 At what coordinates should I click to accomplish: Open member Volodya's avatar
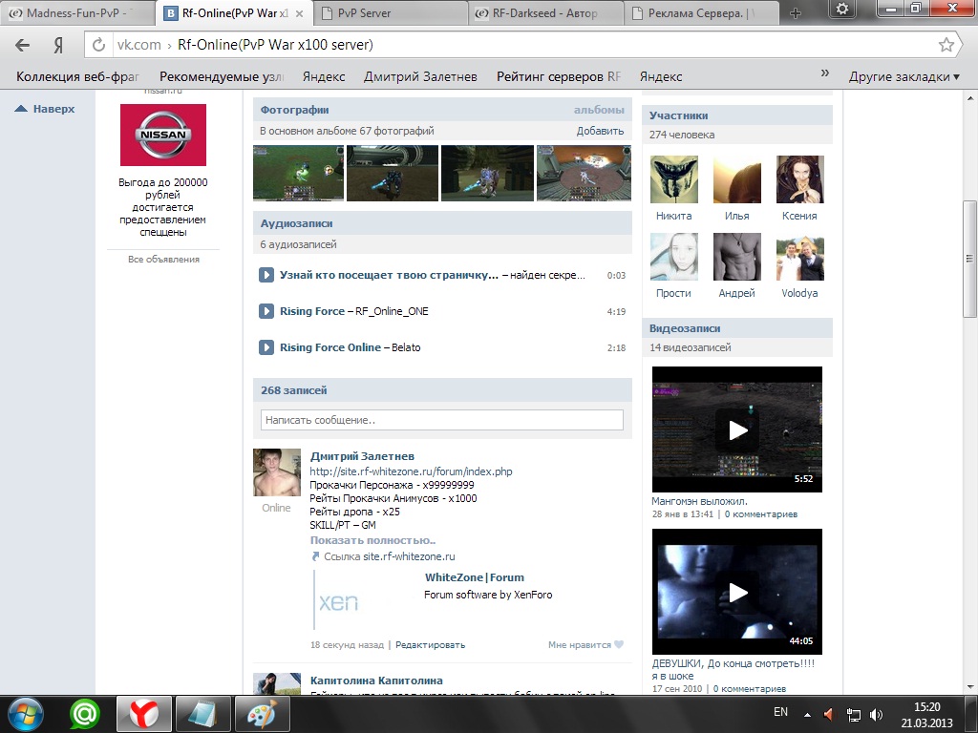click(799, 257)
